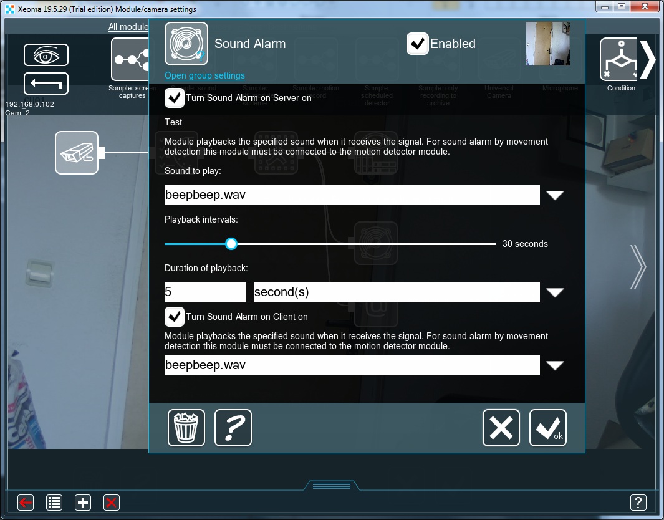664x520 pixels.
Task: Go to All modules
Action: point(127,27)
